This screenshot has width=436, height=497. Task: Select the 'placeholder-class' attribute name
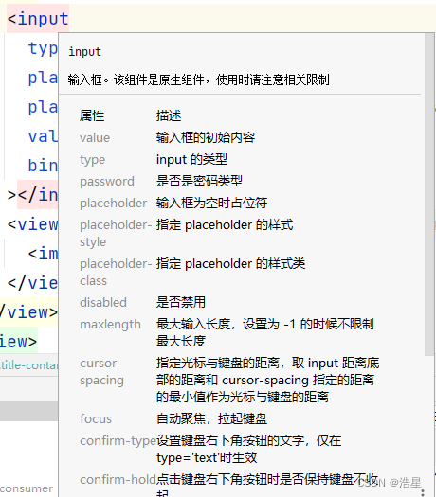pyautogui.click(x=116, y=273)
